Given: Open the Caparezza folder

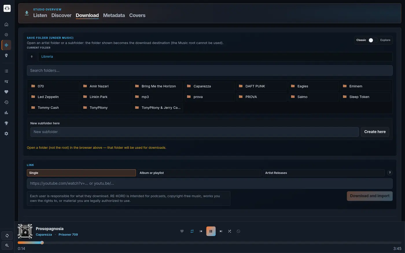Looking at the screenshot, I should (210, 86).
